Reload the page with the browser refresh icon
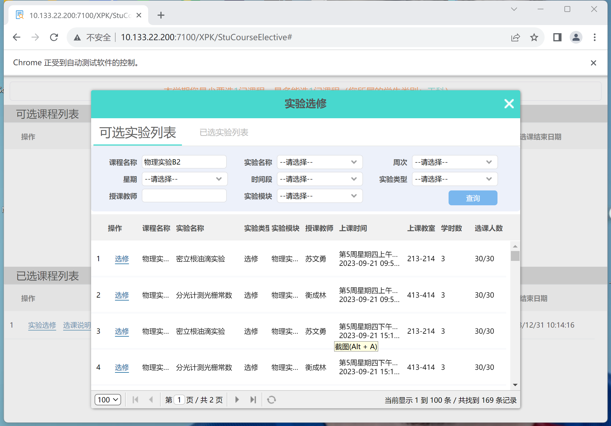Image resolution: width=611 pixels, height=426 pixels. pyautogui.click(x=54, y=37)
